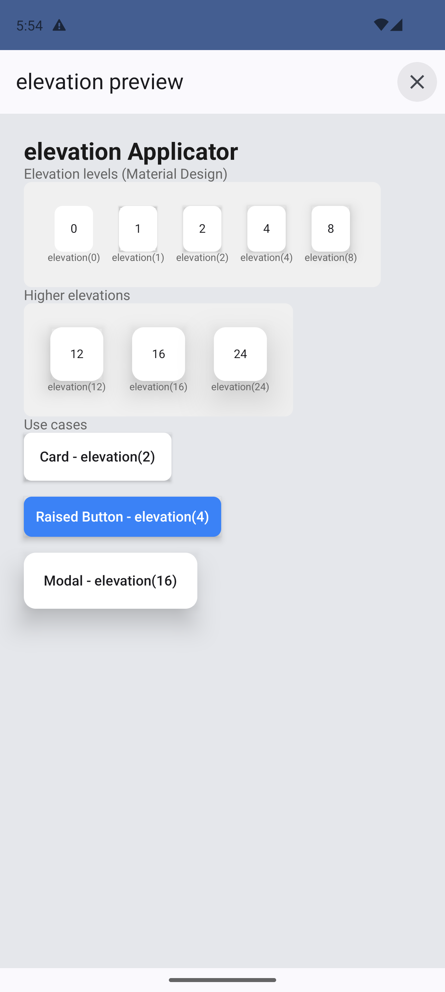Tap the Modal - elevation(16) card
The width and height of the screenshot is (445, 992).
tap(110, 580)
